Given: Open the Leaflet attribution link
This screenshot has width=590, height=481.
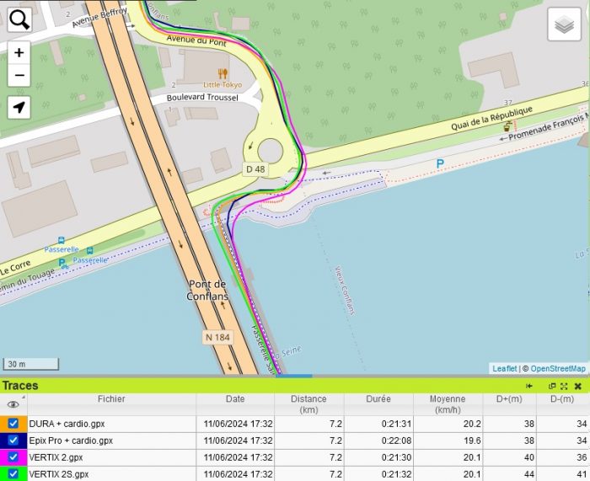Looking at the screenshot, I should (505, 368).
